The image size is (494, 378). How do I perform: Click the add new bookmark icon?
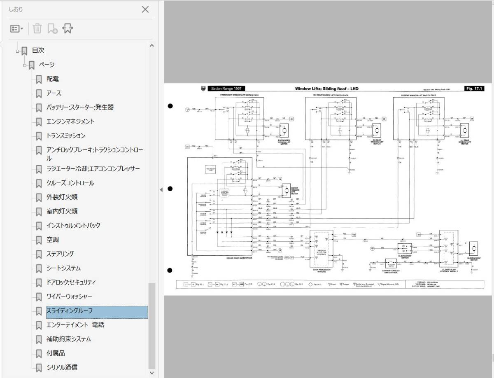52,28
